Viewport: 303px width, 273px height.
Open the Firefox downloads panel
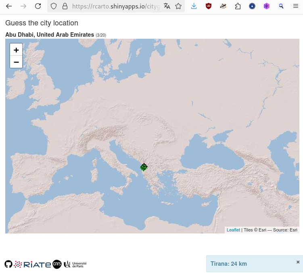pos(194,6)
